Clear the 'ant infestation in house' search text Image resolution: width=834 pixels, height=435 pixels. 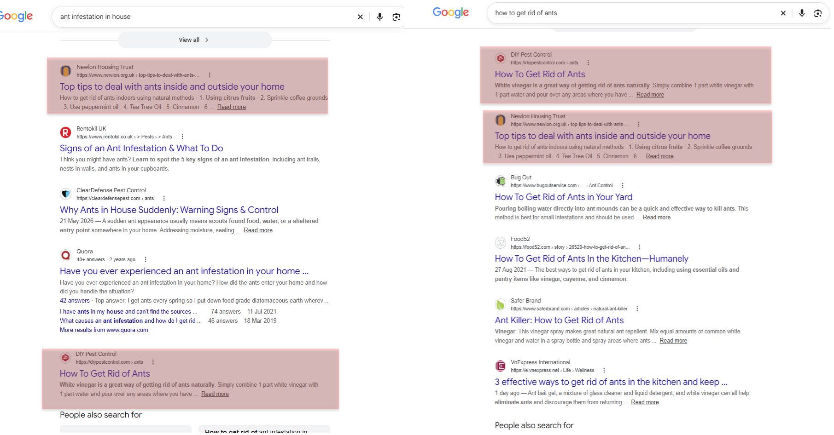click(360, 17)
